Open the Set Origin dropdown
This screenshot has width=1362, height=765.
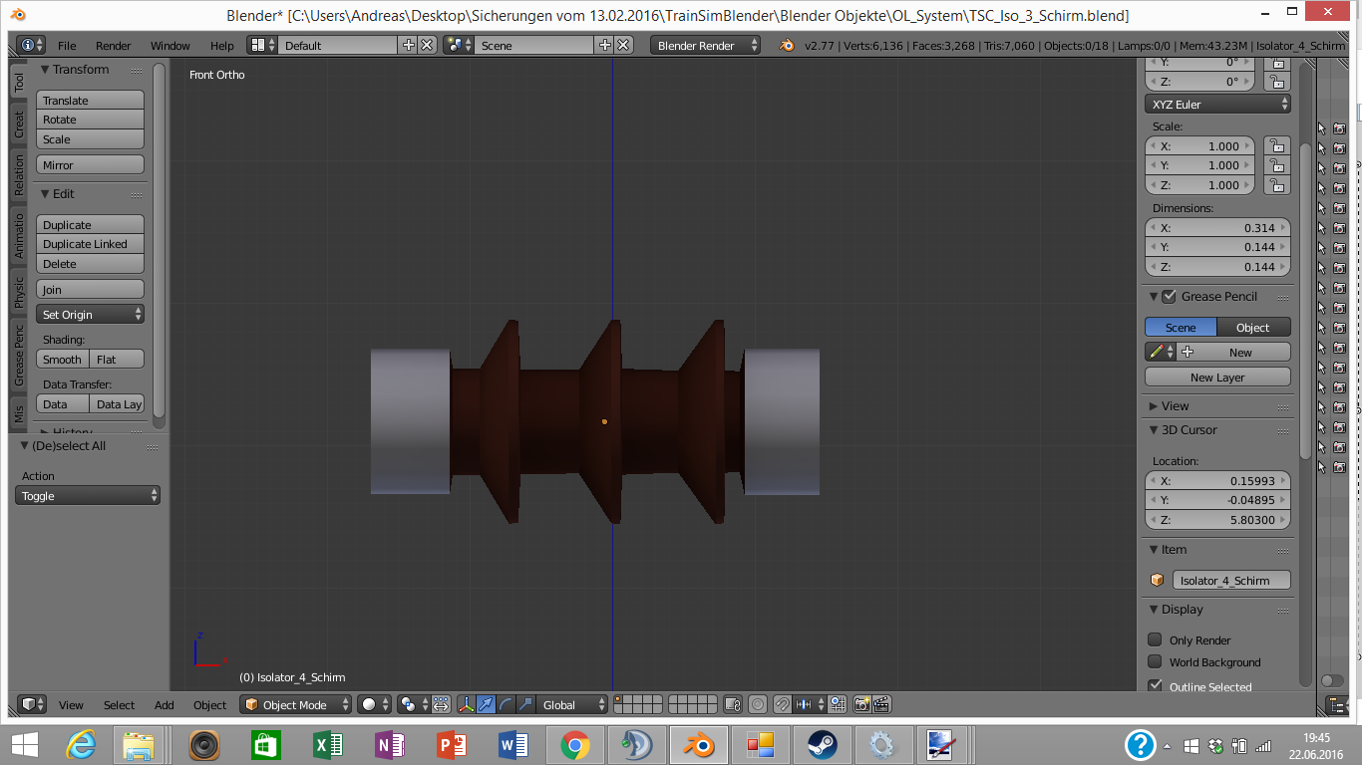[x=91, y=314]
